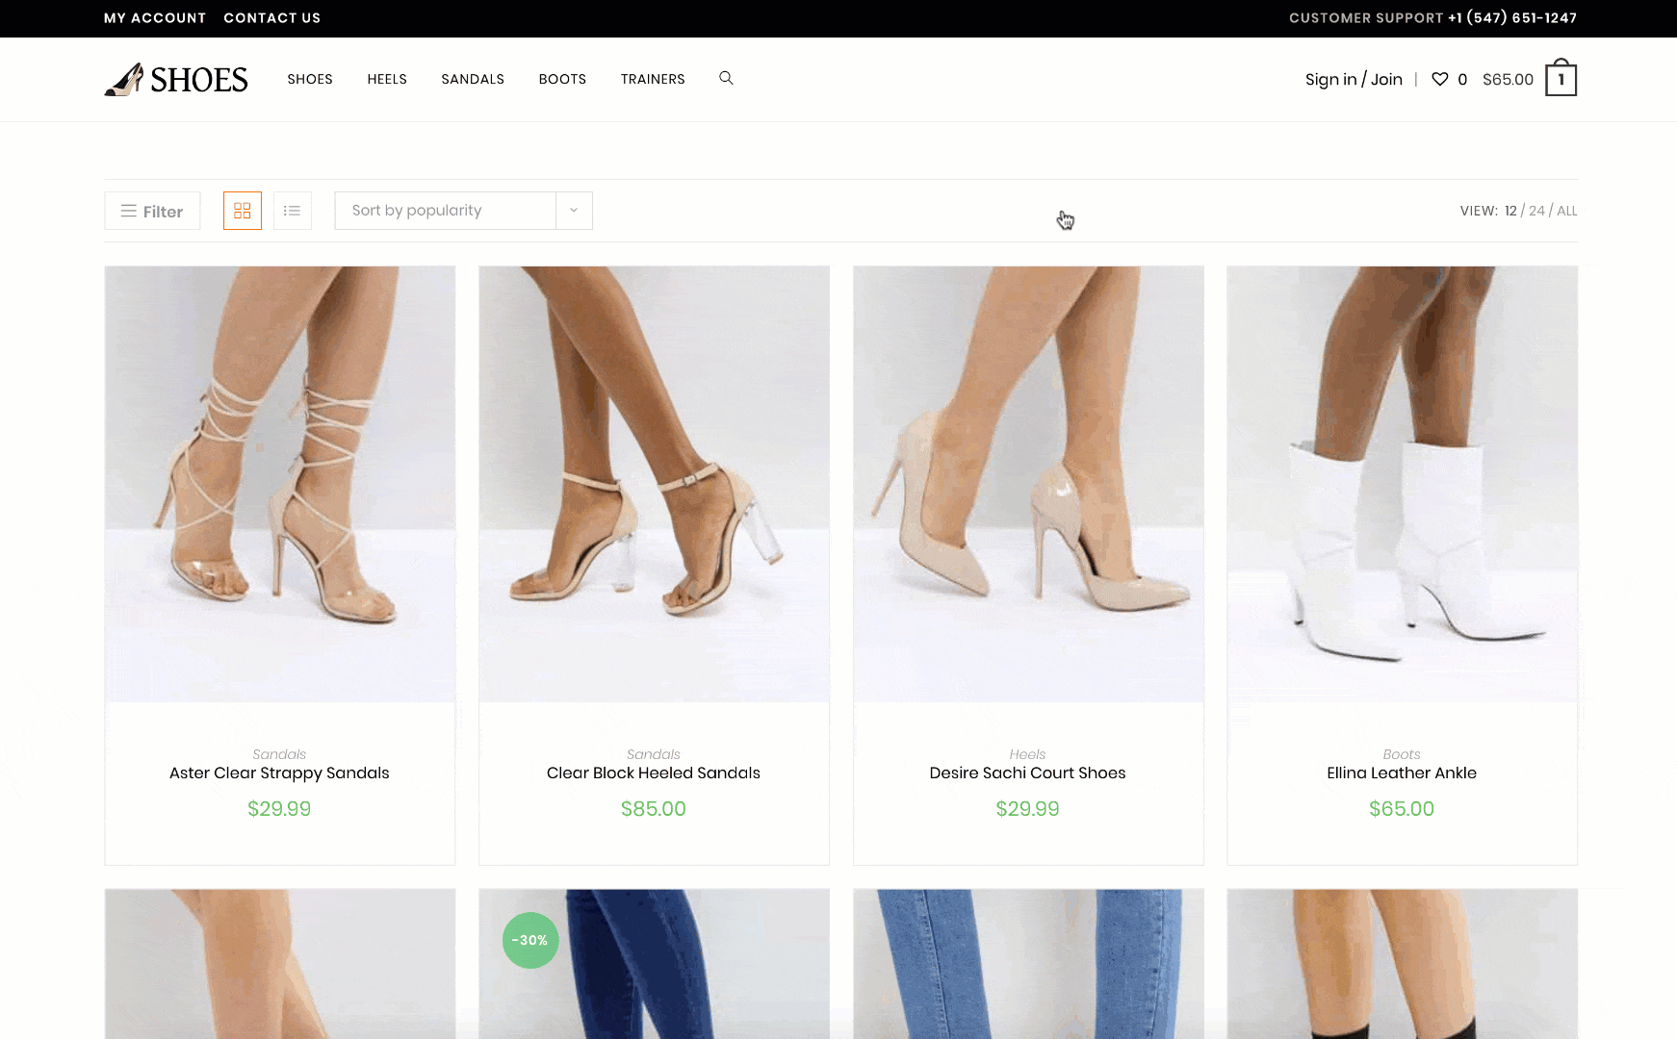The image size is (1677, 1039).
Task: Click the customer support phone number
Action: 1512,18
